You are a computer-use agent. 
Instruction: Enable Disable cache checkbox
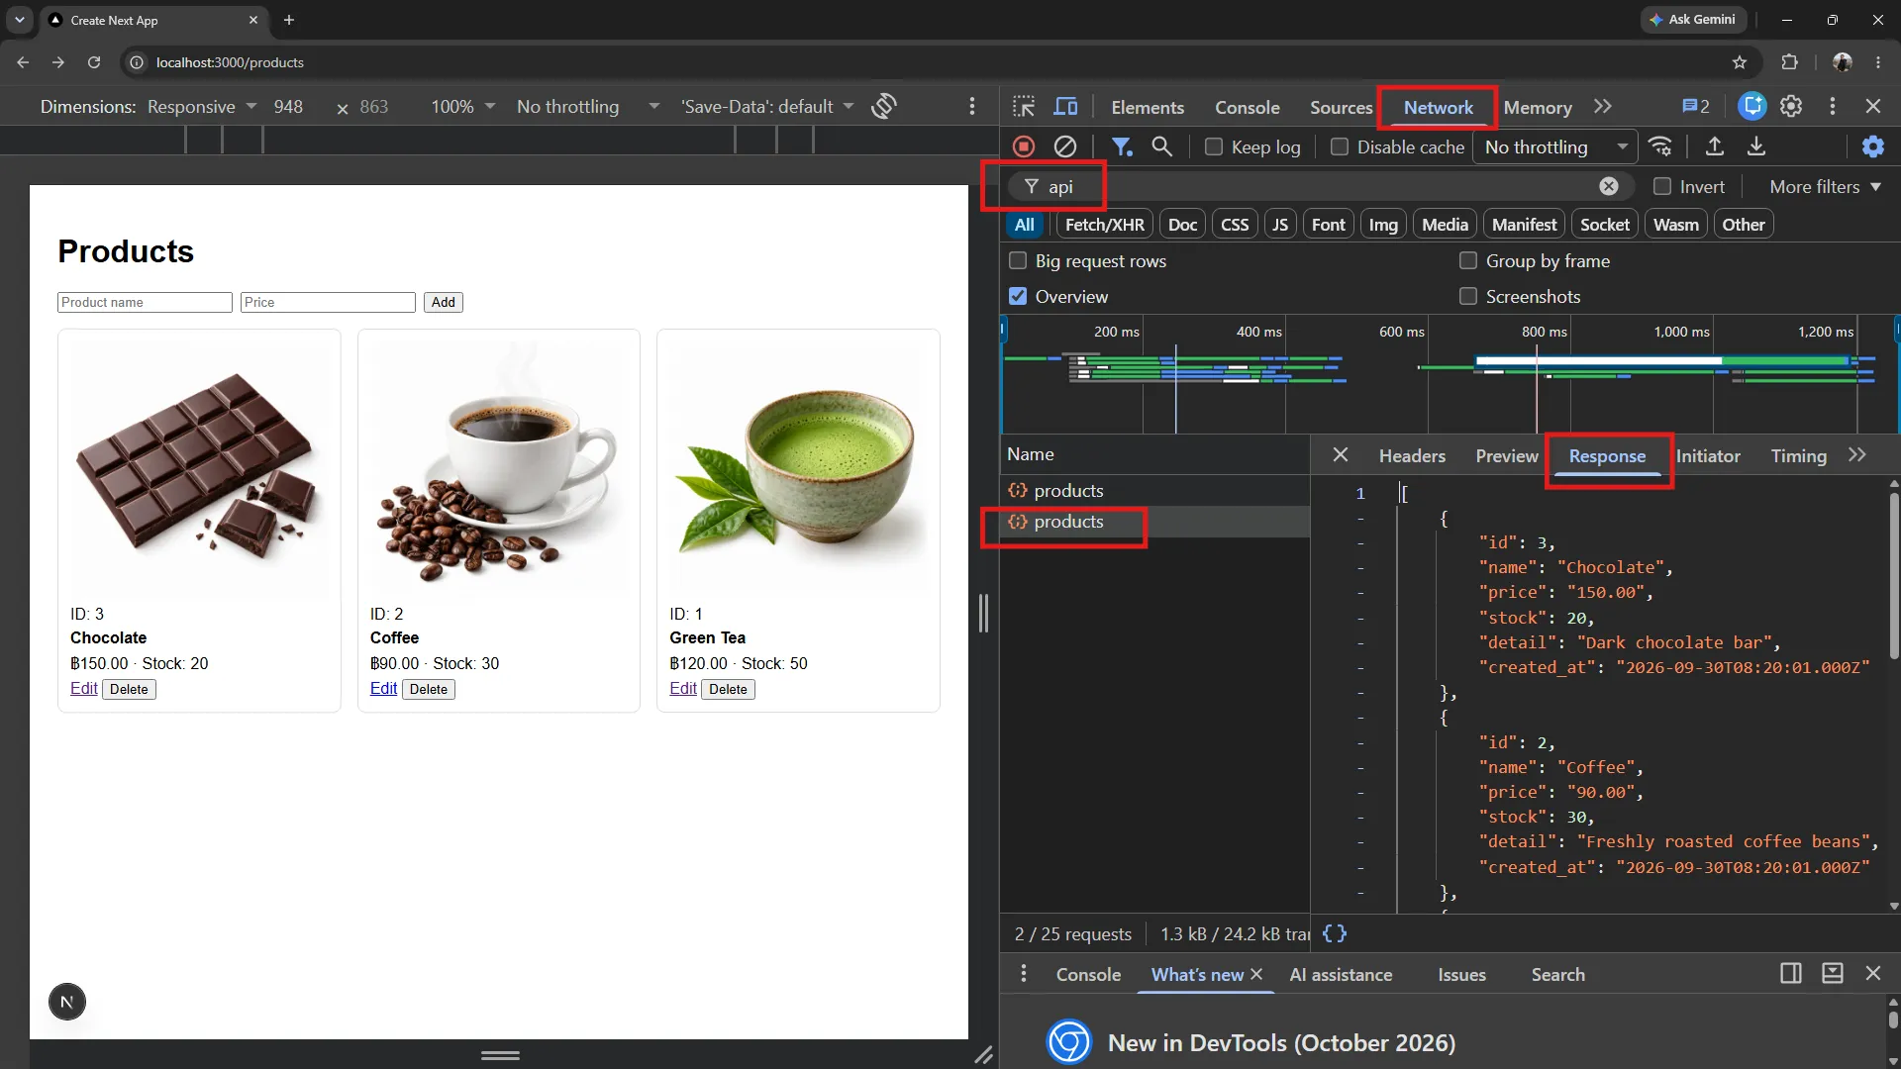[1340, 146]
